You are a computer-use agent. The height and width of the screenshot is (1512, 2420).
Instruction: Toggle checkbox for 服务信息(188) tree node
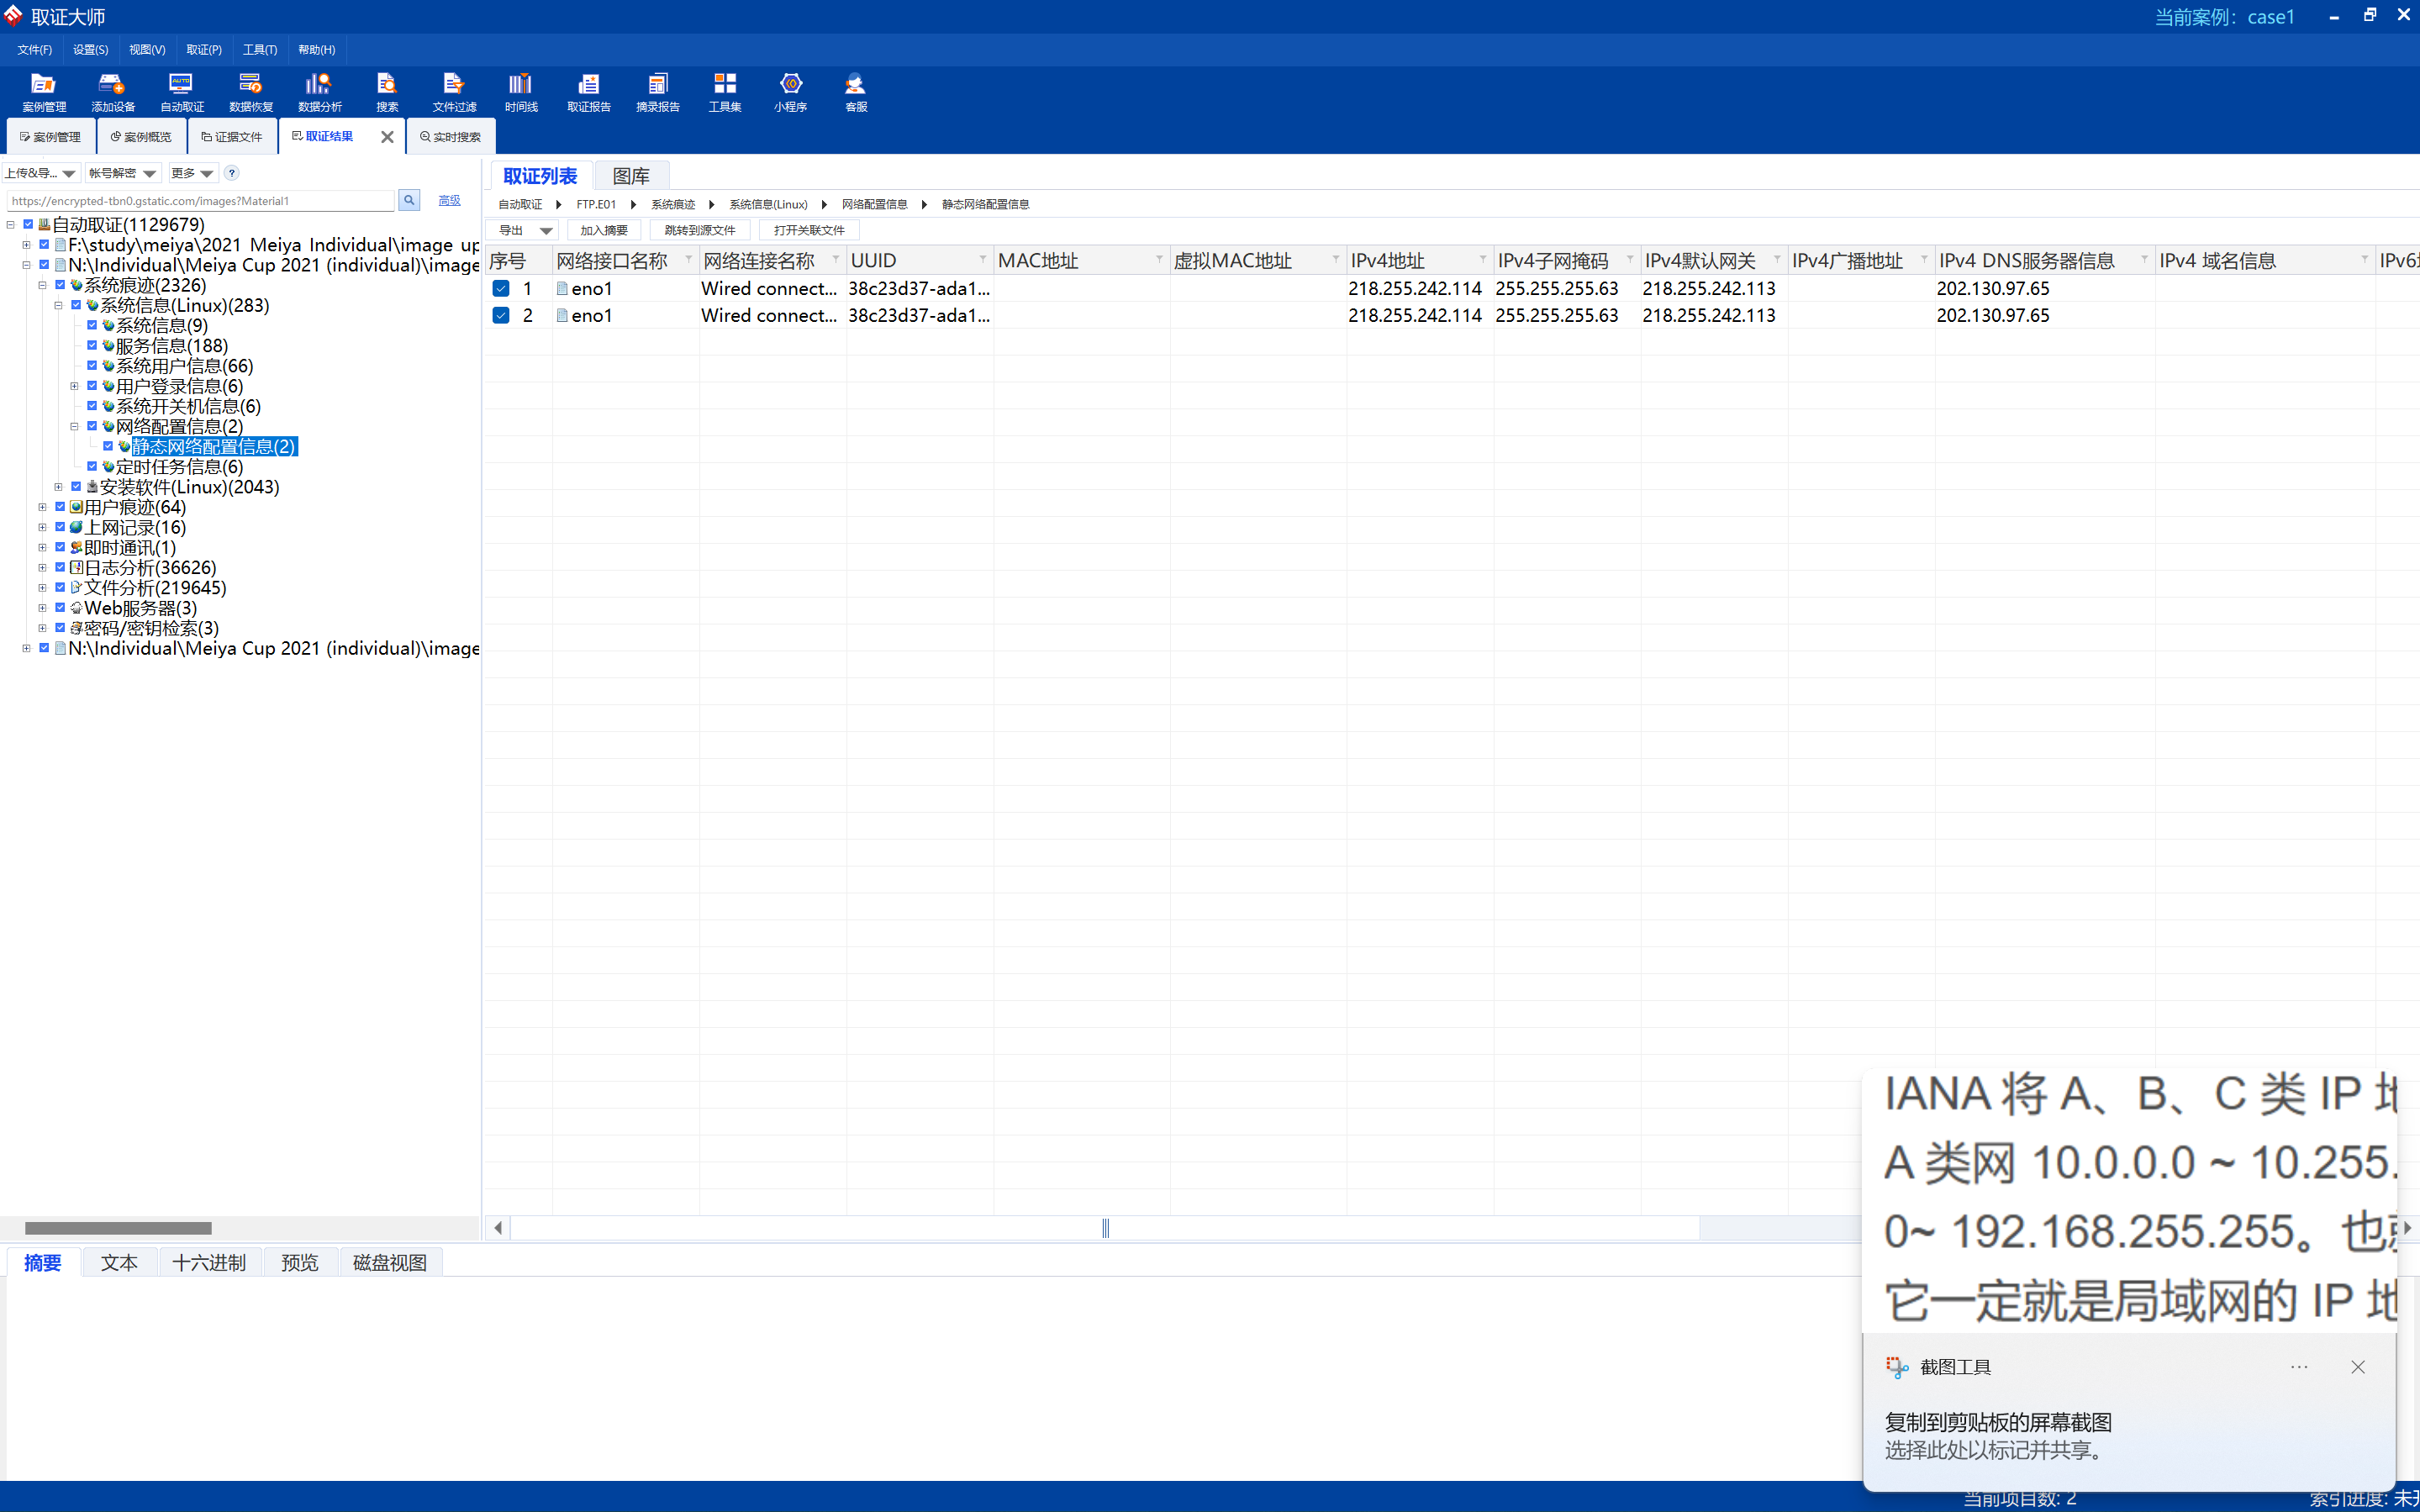click(x=92, y=345)
